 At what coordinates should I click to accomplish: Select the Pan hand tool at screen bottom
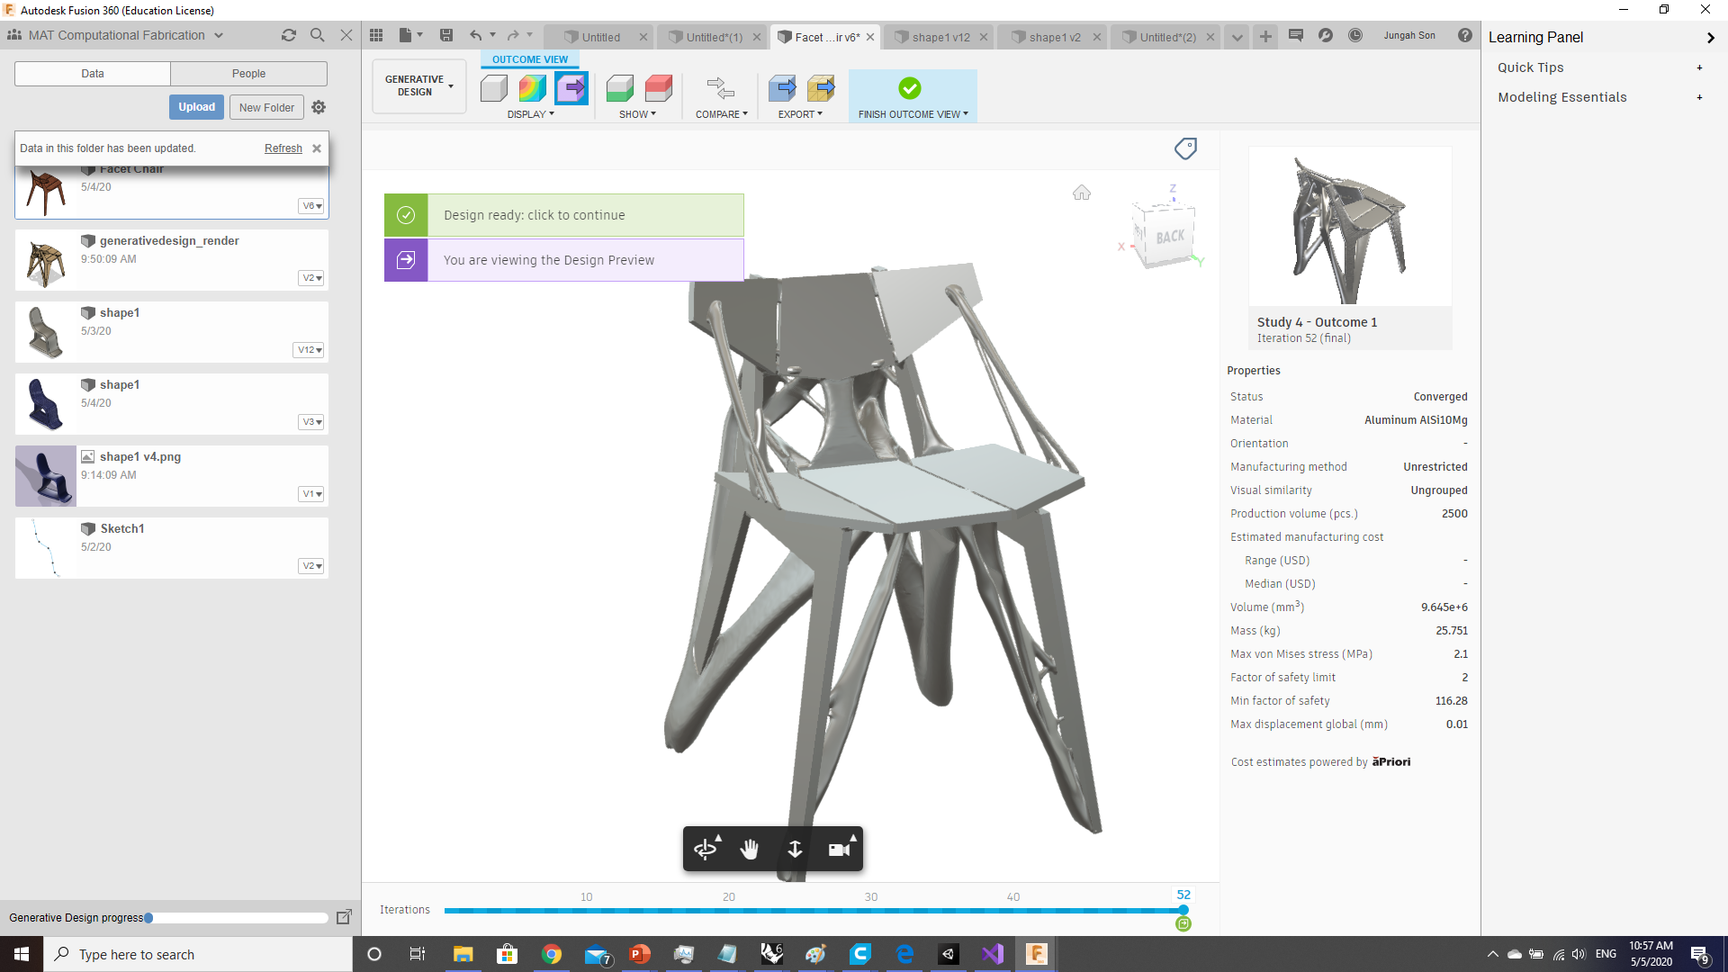pyautogui.click(x=750, y=849)
